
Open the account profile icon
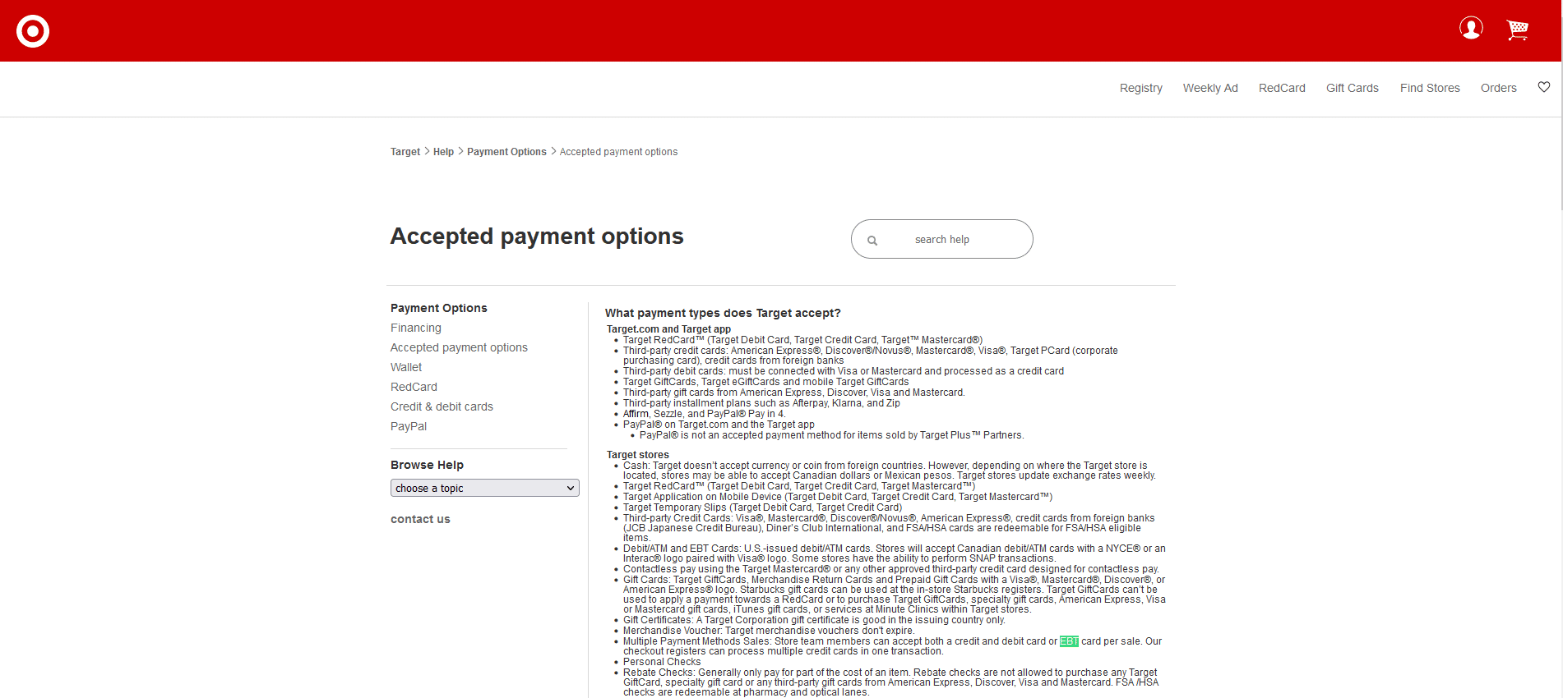click(x=1471, y=28)
